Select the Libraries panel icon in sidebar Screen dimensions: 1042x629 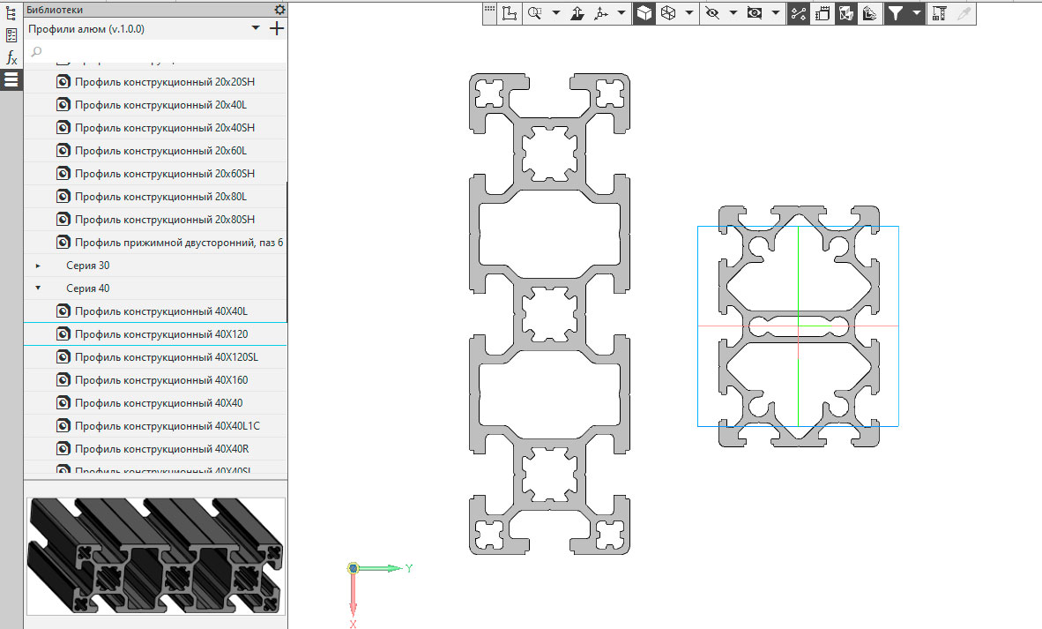pyautogui.click(x=11, y=79)
